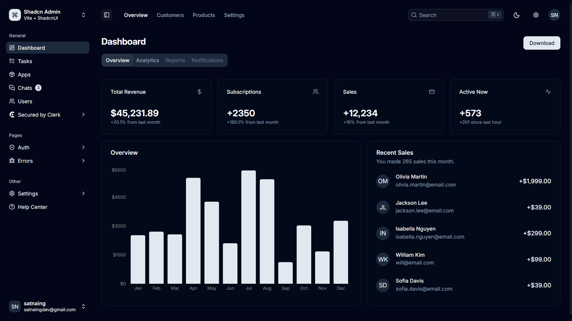Click the July bar in Overview chart

[x=248, y=227]
